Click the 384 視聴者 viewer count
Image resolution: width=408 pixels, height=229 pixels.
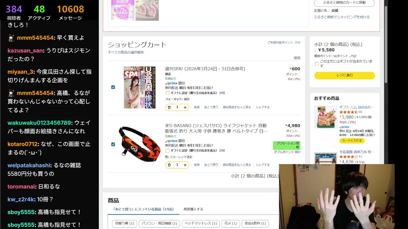(14, 12)
